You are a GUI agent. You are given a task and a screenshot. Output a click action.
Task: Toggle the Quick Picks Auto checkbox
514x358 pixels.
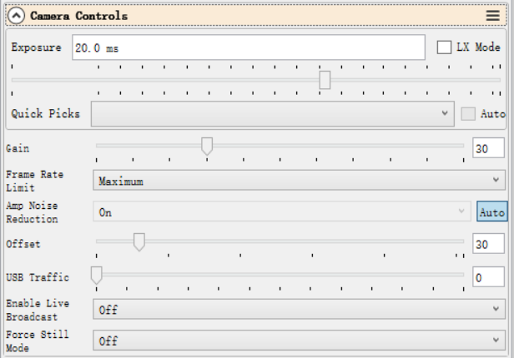pyautogui.click(x=467, y=113)
